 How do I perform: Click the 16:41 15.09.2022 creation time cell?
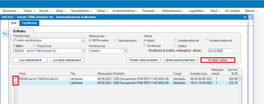(201, 83)
